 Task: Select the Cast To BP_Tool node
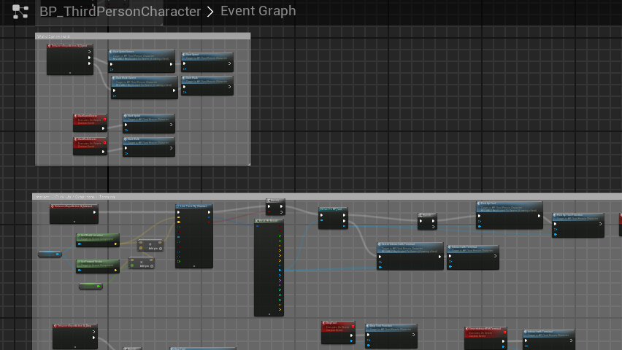pyautogui.click(x=333, y=218)
